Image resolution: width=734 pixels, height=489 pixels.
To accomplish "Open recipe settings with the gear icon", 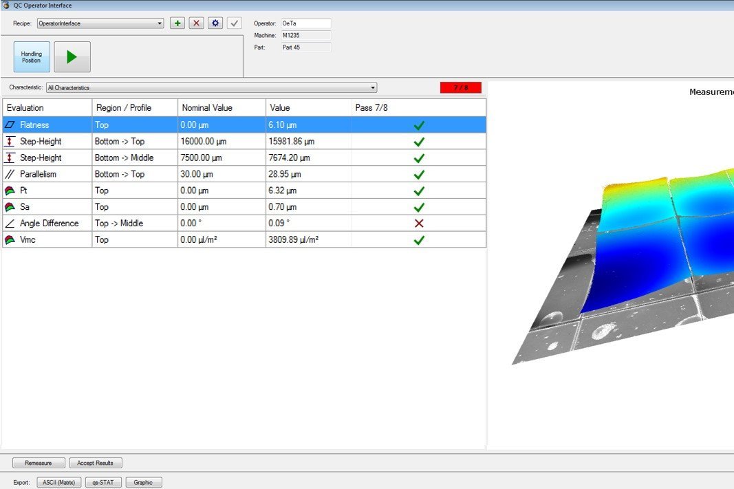I will [x=215, y=23].
